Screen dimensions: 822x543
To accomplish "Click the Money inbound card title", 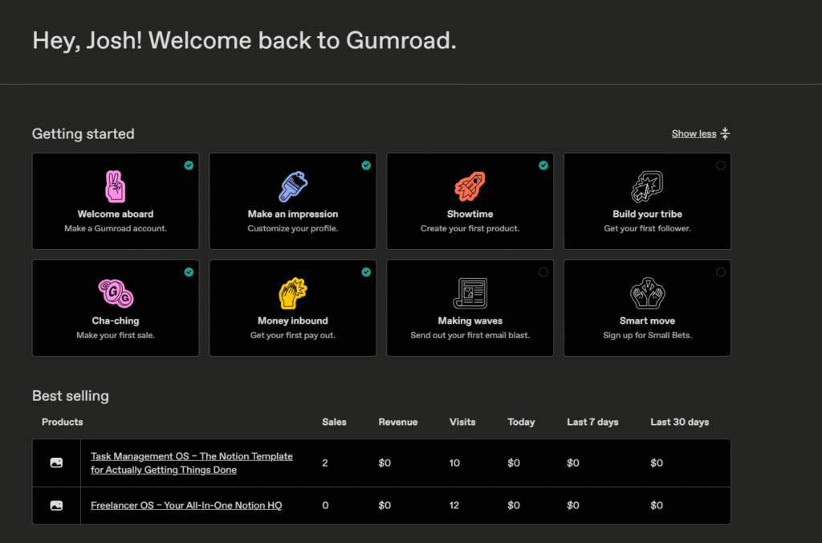I will point(292,320).
